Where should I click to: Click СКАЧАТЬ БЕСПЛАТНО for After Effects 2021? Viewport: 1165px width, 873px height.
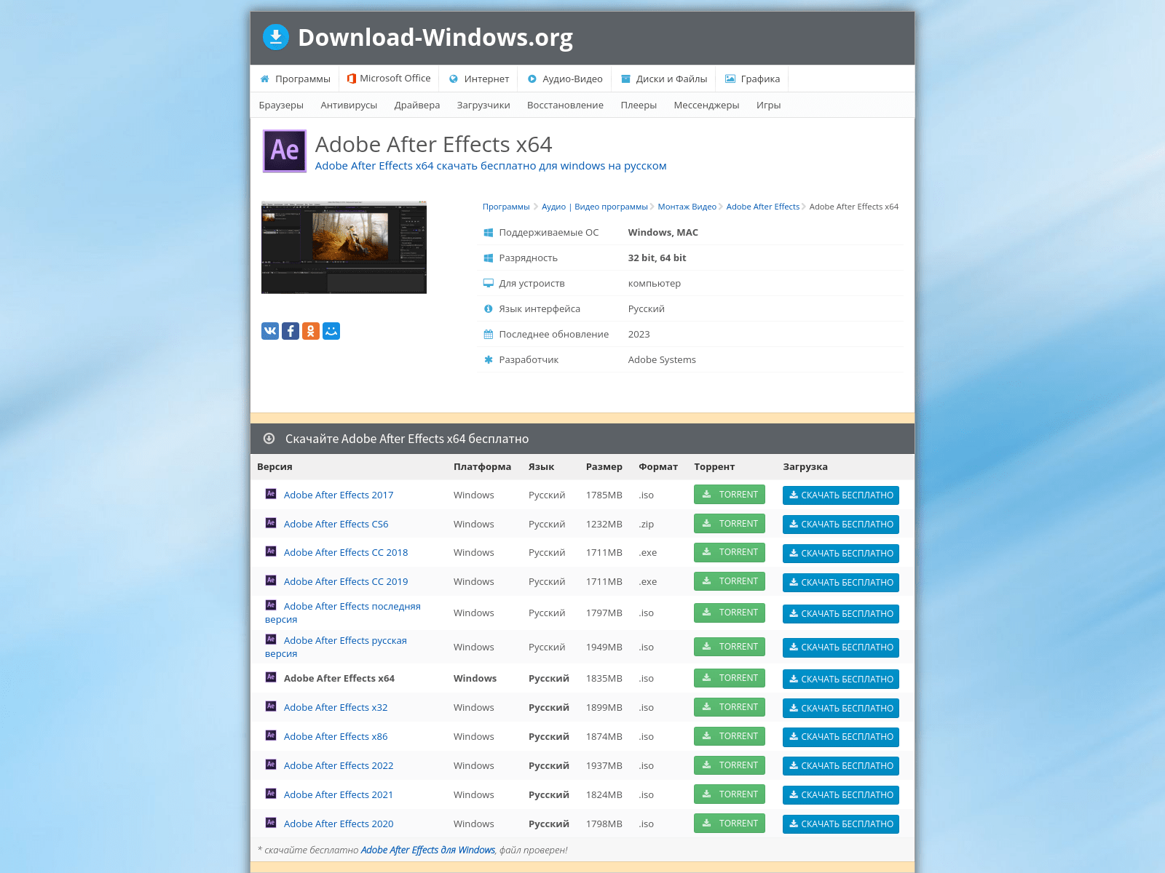[x=841, y=795]
